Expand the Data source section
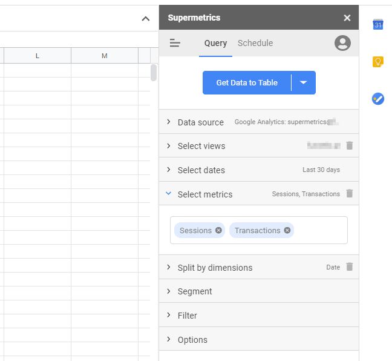Screen dimensions: 392x361 pos(259,122)
